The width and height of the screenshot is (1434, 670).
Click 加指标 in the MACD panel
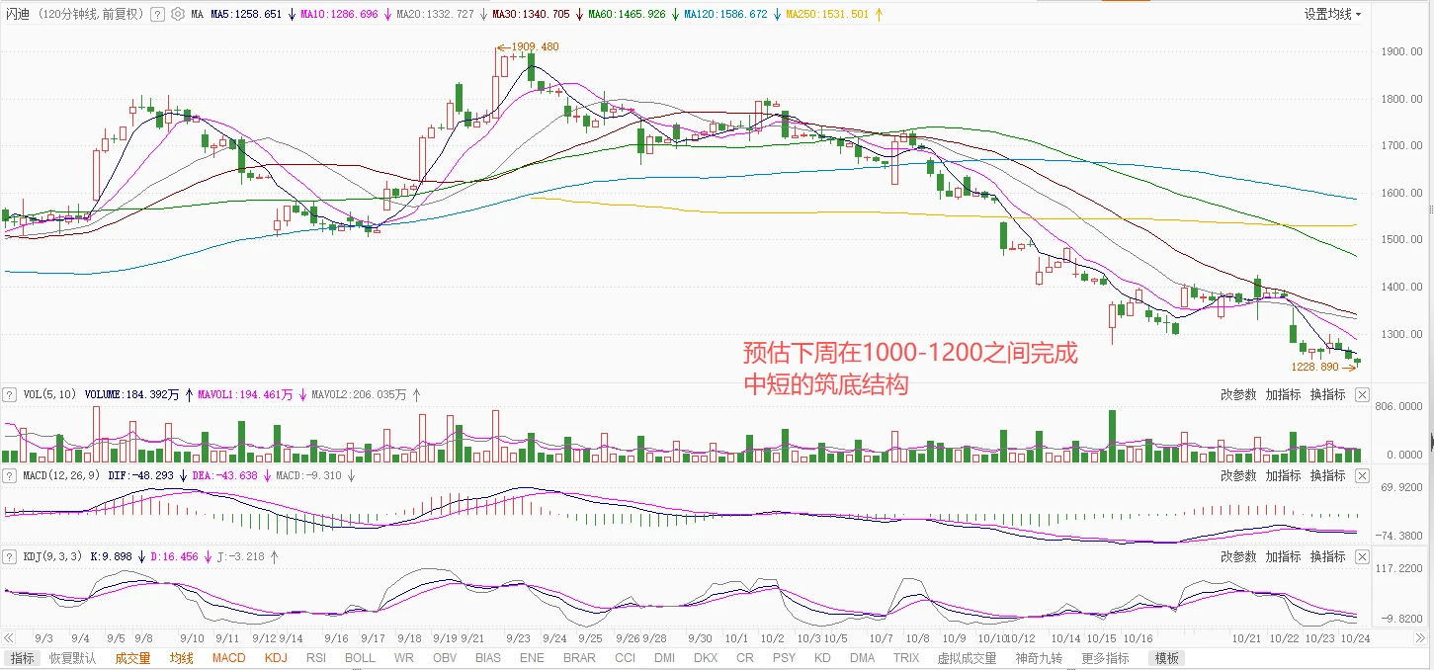(1284, 475)
